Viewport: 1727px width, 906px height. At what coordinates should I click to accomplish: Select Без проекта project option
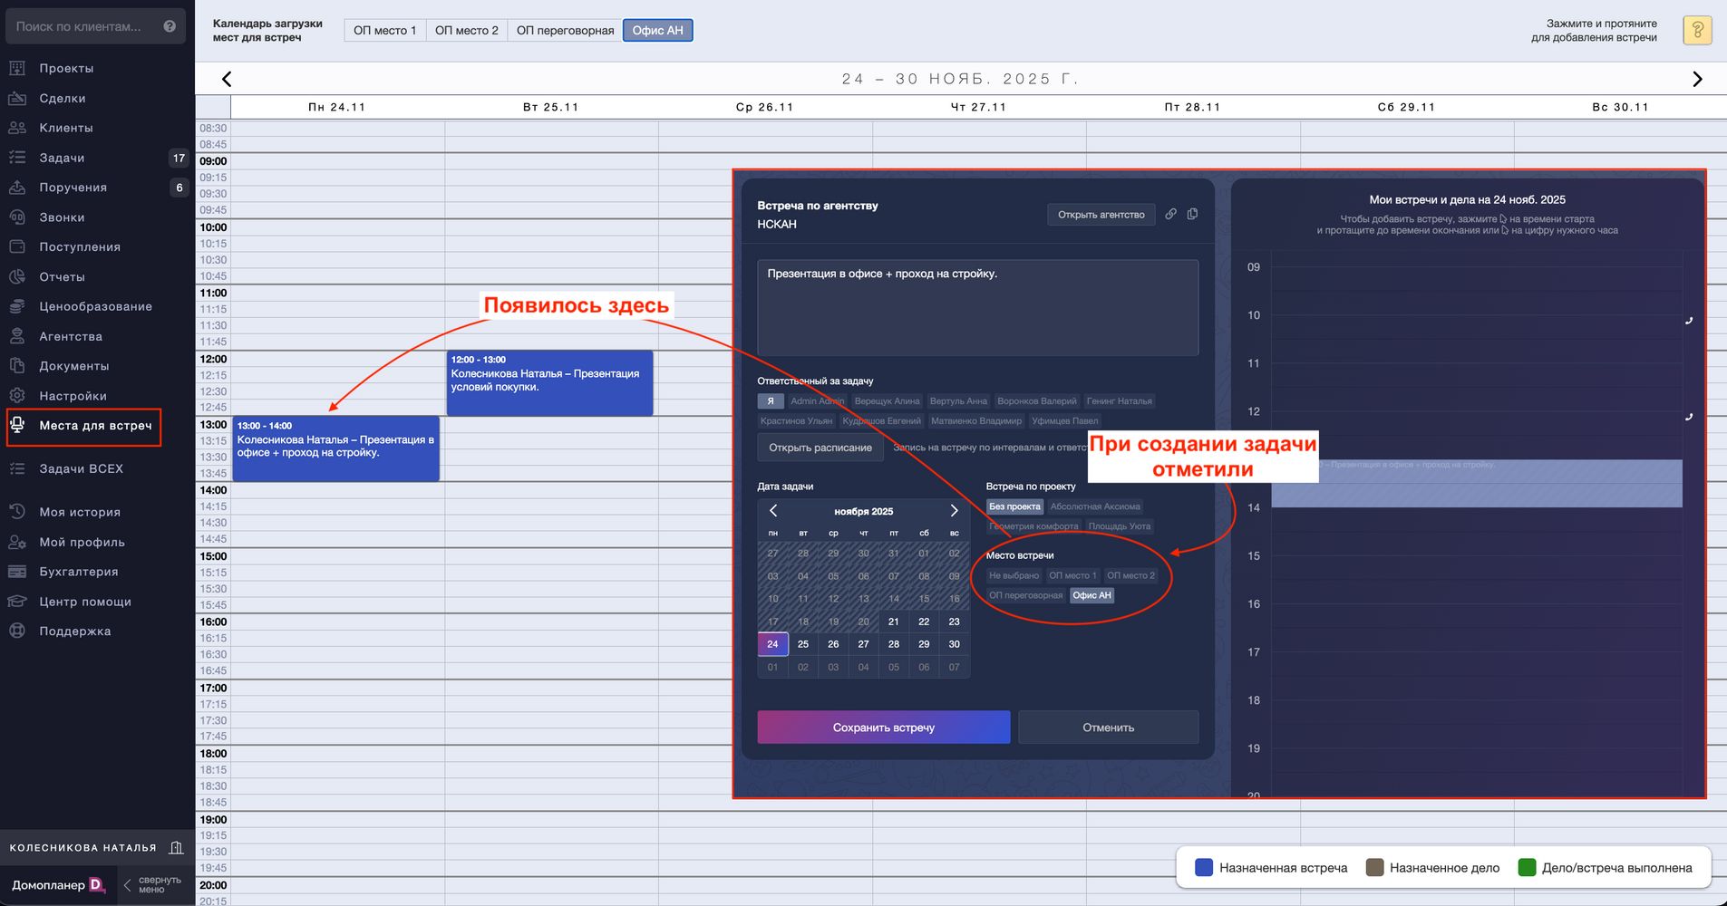point(1014,506)
